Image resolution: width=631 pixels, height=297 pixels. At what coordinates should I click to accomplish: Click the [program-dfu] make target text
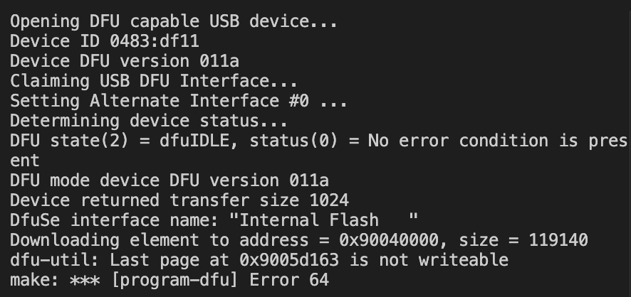pyautogui.click(x=174, y=280)
